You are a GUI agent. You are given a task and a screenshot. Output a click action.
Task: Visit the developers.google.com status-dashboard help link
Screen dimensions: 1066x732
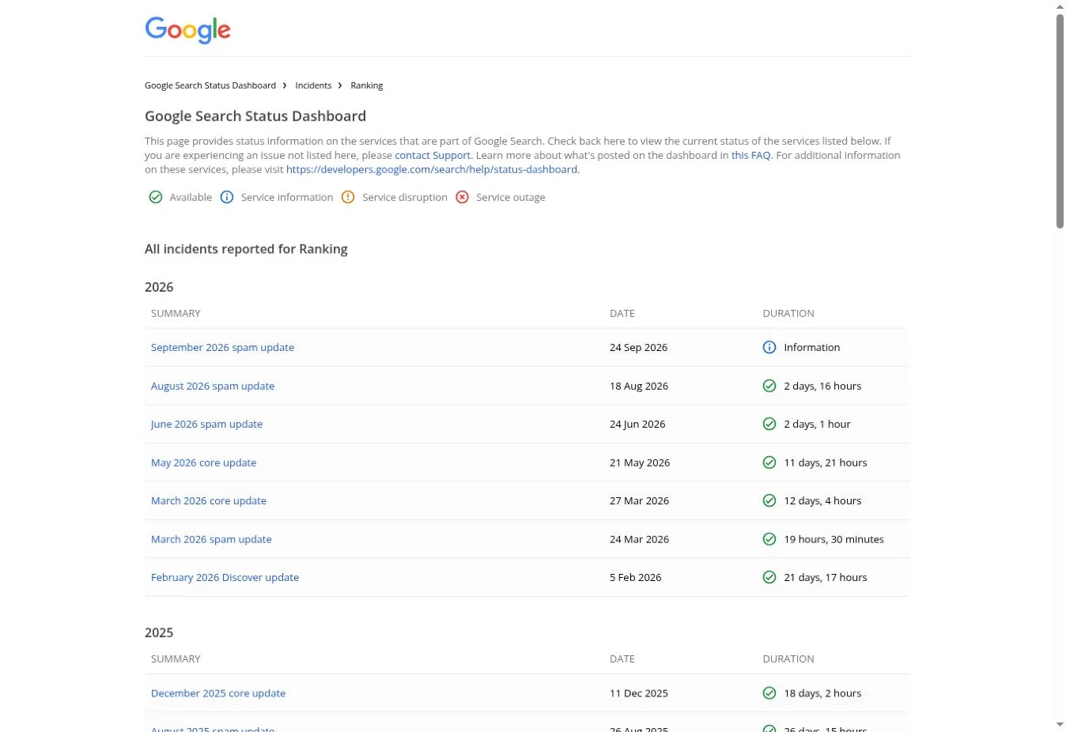[432, 169]
